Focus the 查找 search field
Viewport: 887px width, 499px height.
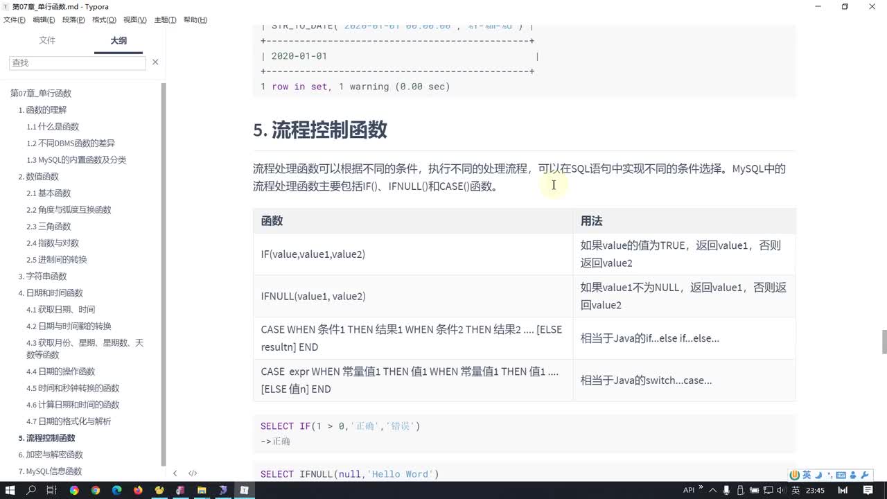(78, 62)
